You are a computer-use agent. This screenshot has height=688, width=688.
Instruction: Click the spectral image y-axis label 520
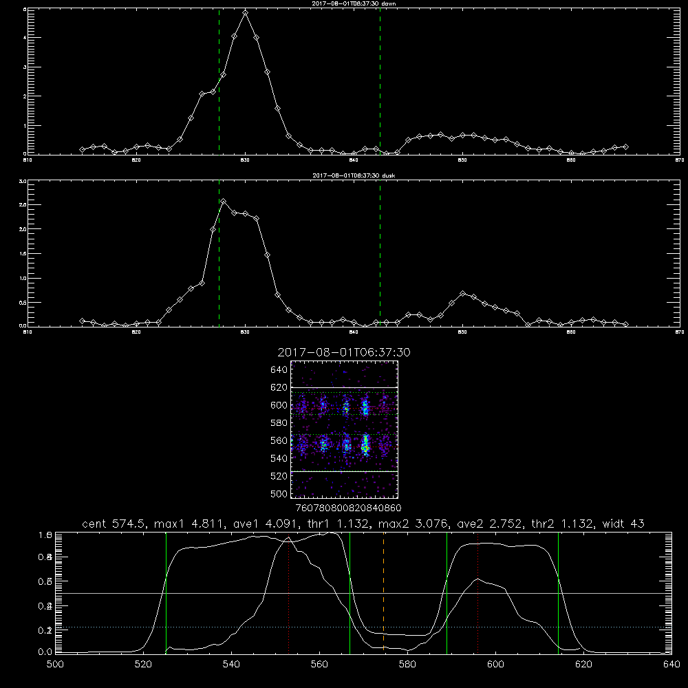pos(279,476)
